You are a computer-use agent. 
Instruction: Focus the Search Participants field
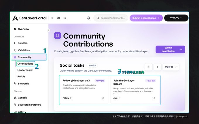[111, 18]
